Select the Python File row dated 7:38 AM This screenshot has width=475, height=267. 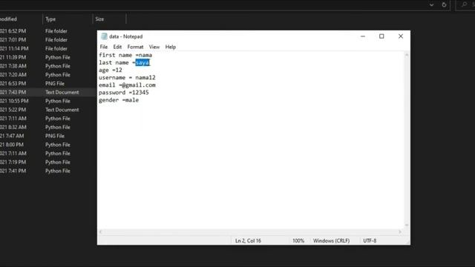coord(47,66)
